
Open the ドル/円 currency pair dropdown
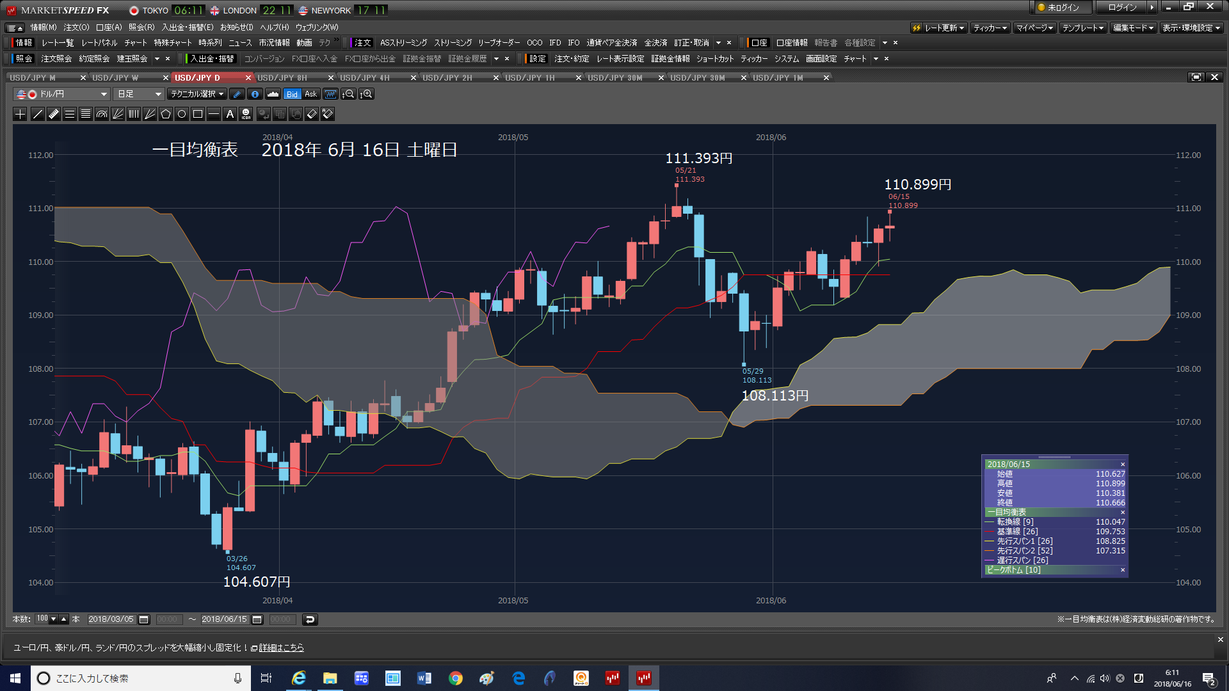point(61,94)
